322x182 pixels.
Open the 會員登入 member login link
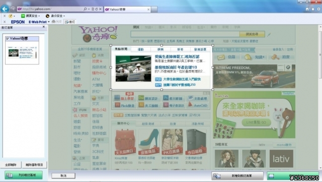(x=278, y=49)
